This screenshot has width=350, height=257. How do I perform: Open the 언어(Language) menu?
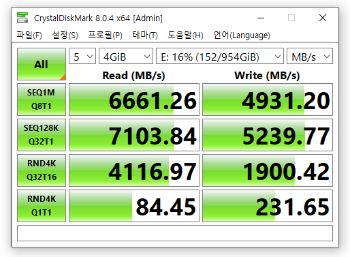point(242,35)
